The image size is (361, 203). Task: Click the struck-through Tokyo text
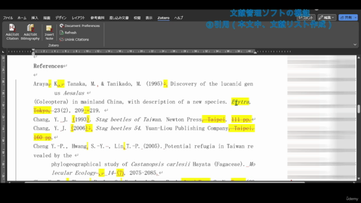[42, 111]
